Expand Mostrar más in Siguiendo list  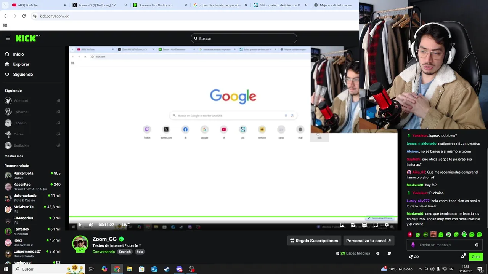14,156
